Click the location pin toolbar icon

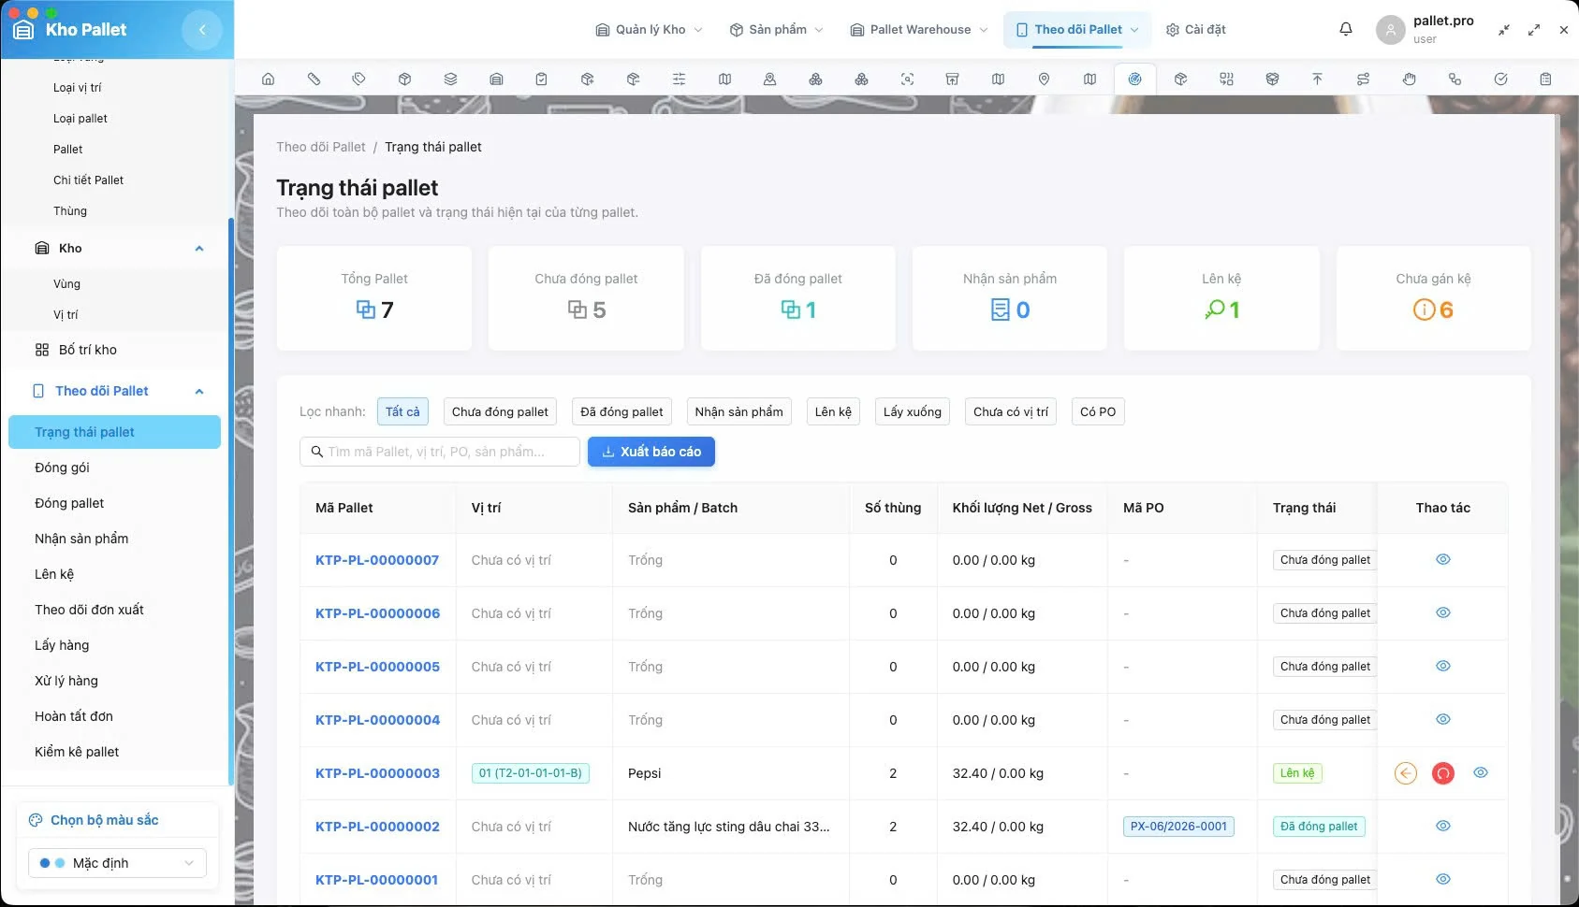[x=1044, y=79]
